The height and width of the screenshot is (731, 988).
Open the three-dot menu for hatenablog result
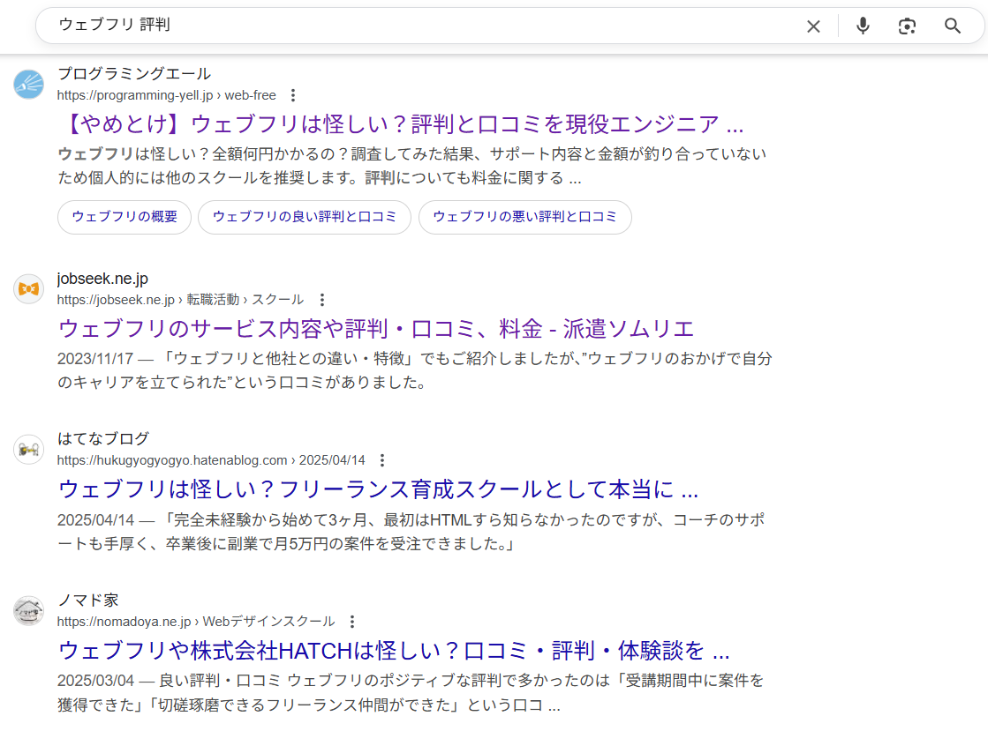click(381, 460)
